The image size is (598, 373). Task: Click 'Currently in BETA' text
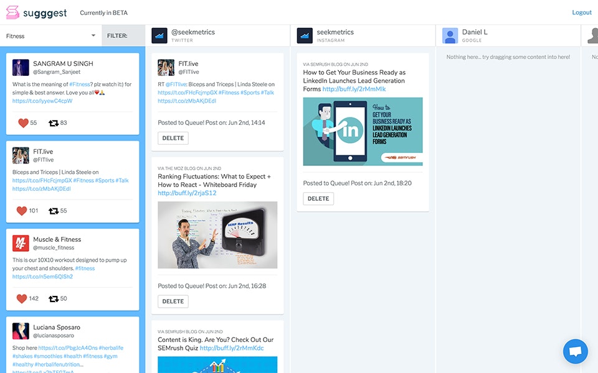(x=104, y=12)
